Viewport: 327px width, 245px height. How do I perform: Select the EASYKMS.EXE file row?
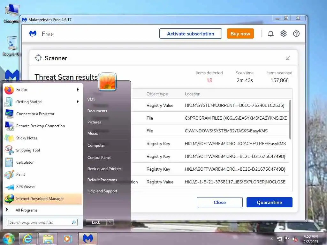210,118
